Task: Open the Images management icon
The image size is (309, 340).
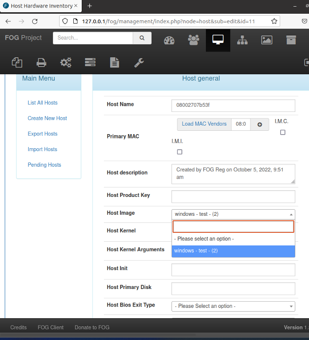Action: (267, 40)
